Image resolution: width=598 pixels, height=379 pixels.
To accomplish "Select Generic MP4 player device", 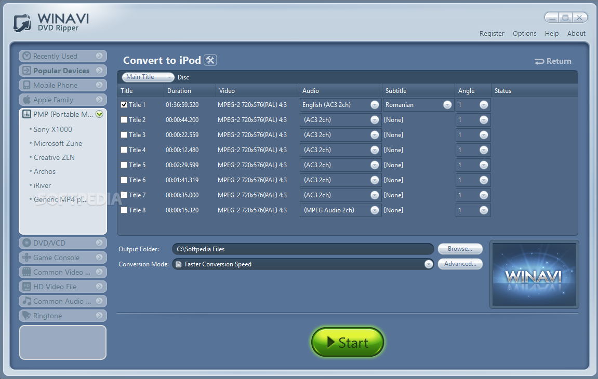I will coord(61,199).
